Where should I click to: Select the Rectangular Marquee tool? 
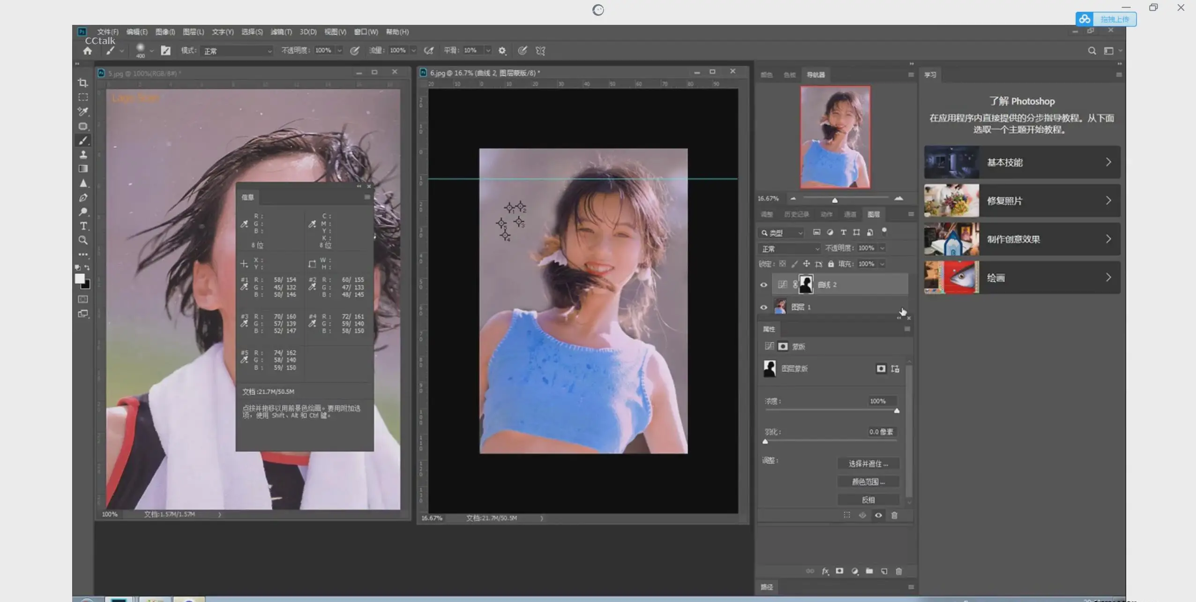click(x=83, y=98)
